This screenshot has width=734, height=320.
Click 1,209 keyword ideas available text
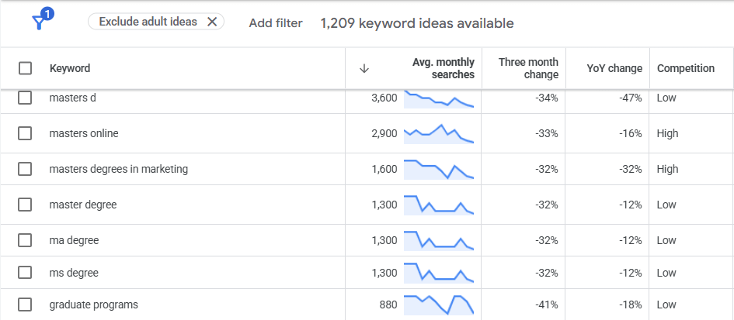(417, 23)
